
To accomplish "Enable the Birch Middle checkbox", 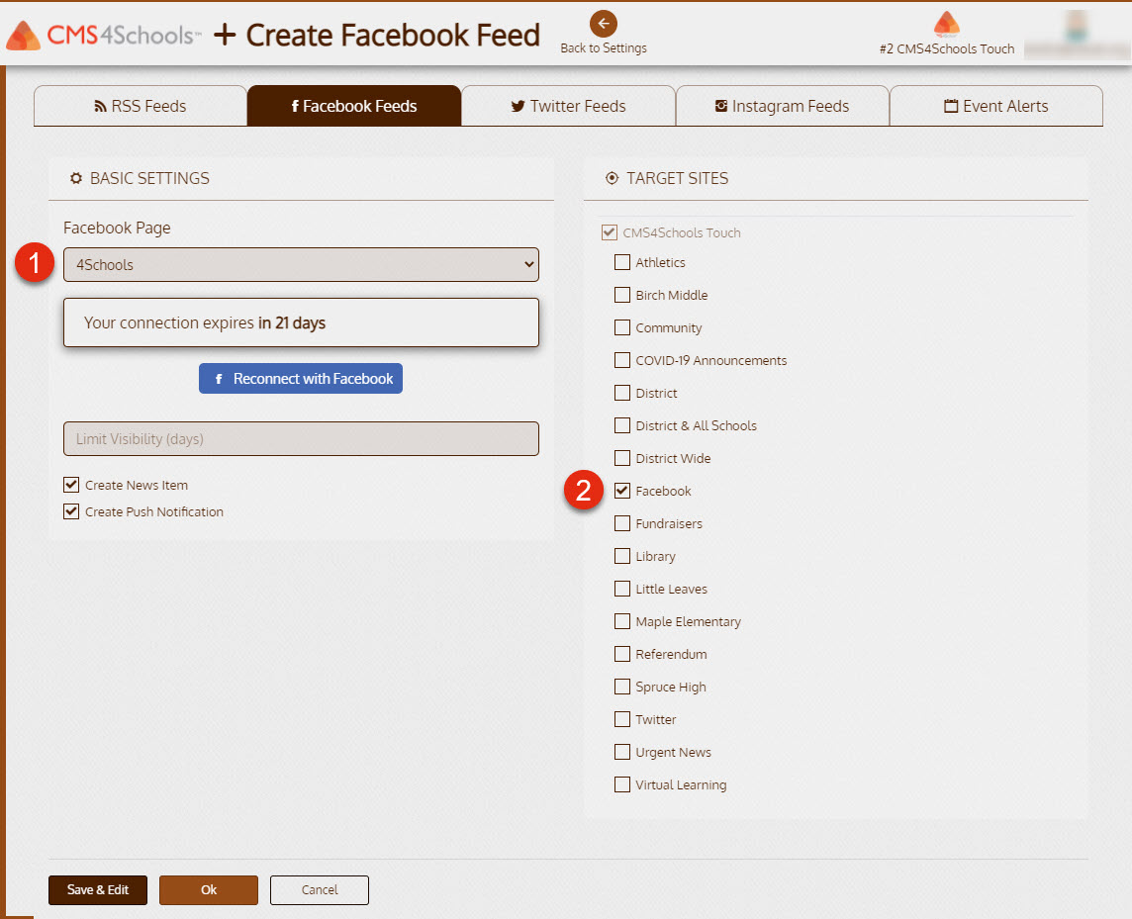I will coord(621,295).
